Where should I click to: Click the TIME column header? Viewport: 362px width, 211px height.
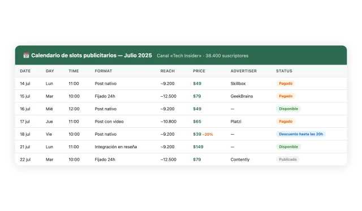pyautogui.click(x=74, y=71)
